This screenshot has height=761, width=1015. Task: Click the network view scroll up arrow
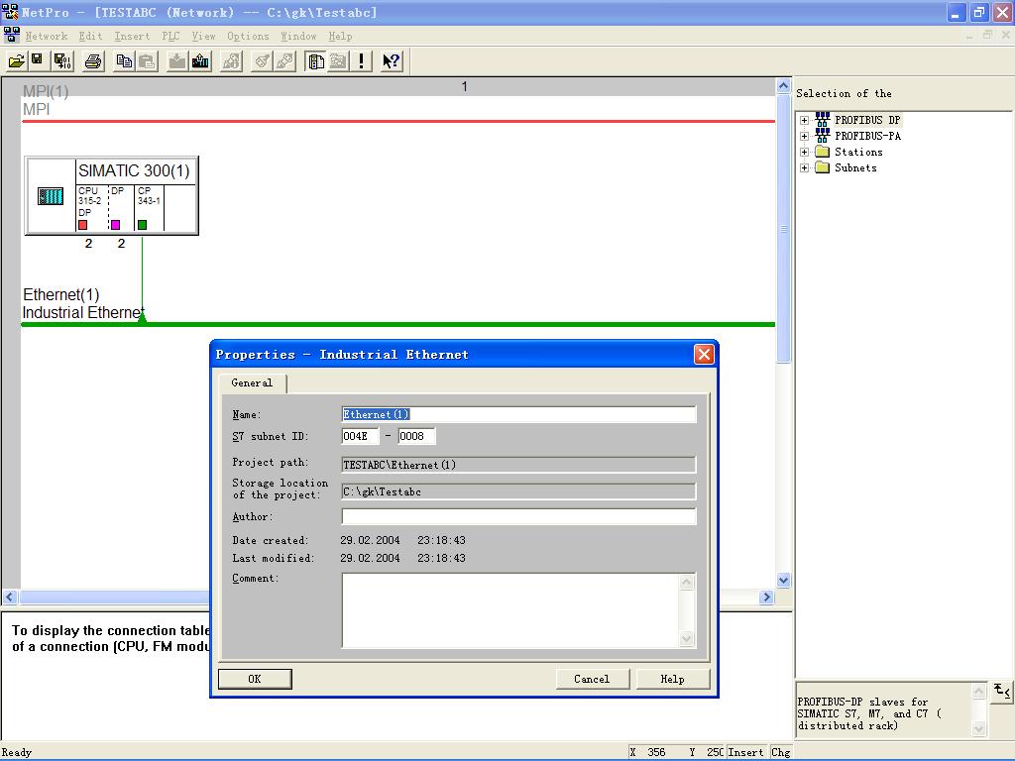pos(783,85)
